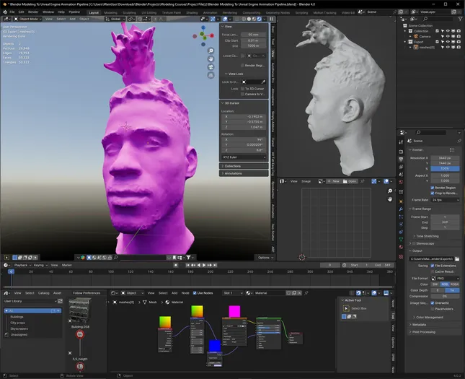Click the eyedropper icon in View Lock
This screenshot has height=379, width=465.
tap(263, 82)
